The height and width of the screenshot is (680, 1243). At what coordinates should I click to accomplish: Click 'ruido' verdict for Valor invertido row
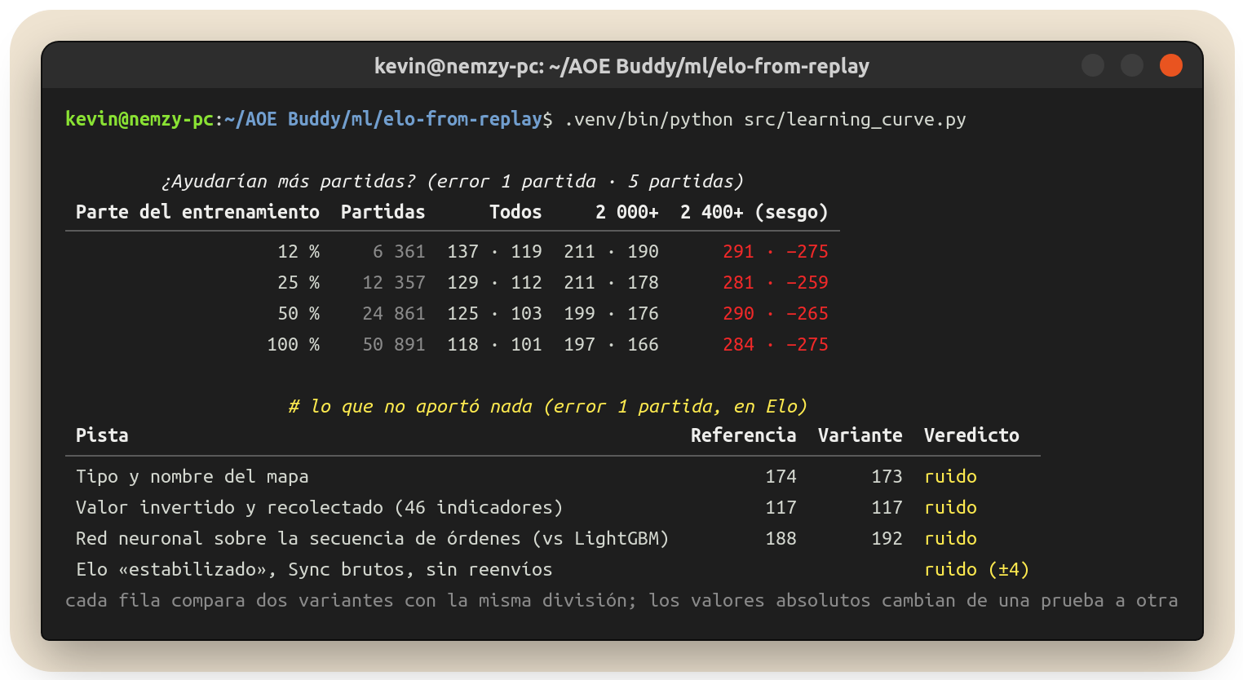[x=950, y=507]
